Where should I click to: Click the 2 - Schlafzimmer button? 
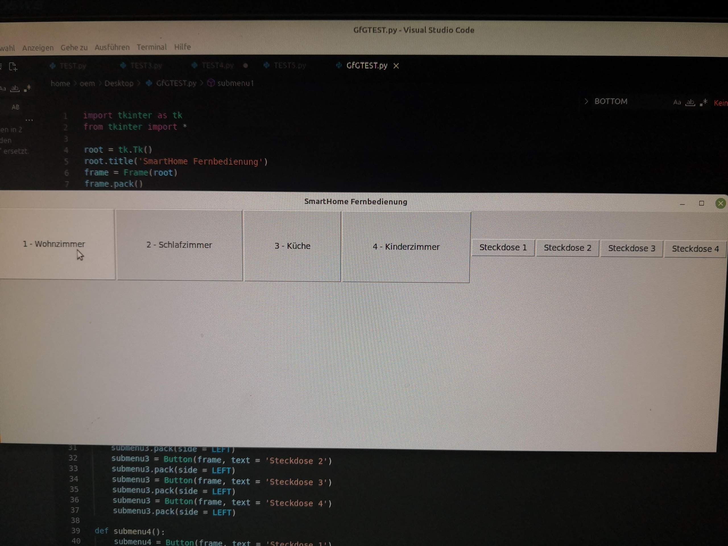tap(179, 245)
